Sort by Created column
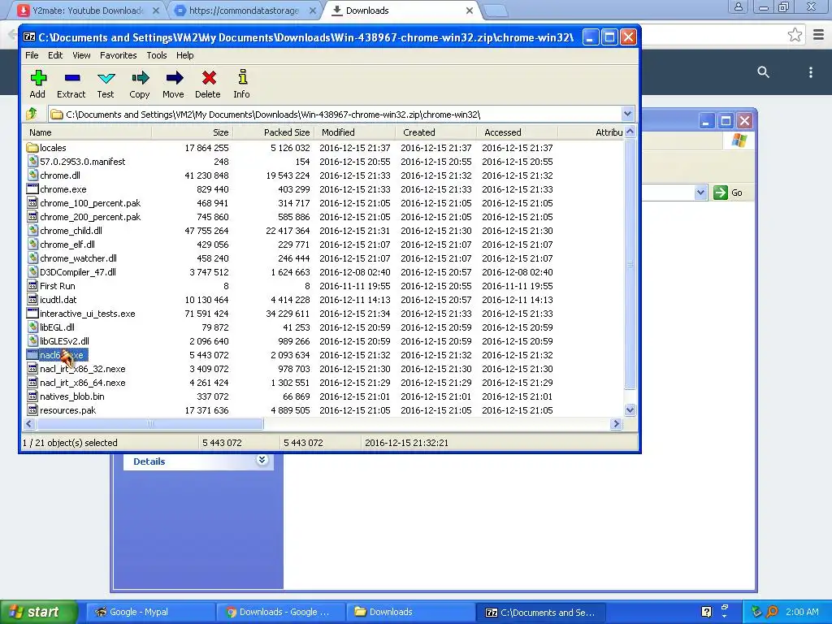The width and height of the screenshot is (832, 624). point(435,132)
